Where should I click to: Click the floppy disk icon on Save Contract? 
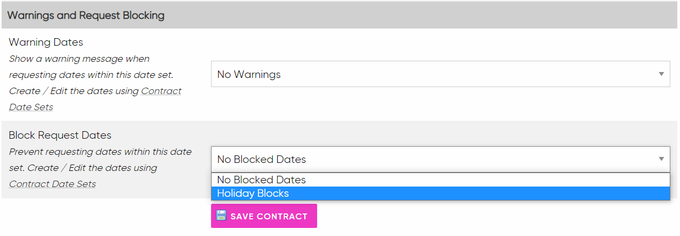coord(221,216)
